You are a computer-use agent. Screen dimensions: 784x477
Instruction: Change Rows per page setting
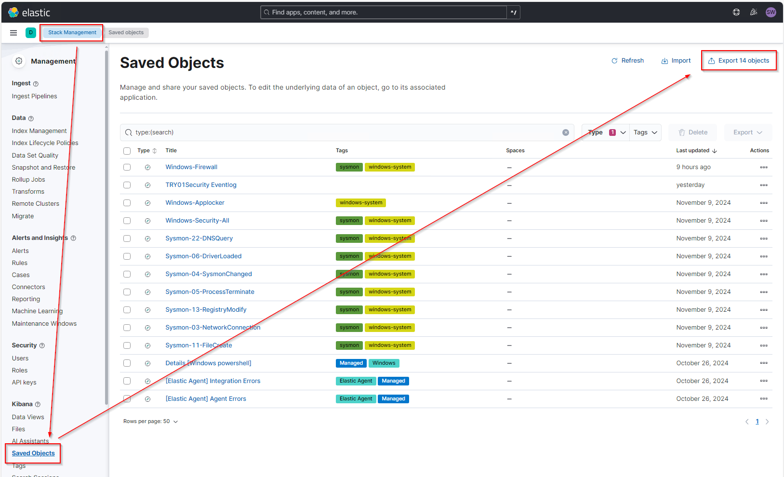[150, 422]
